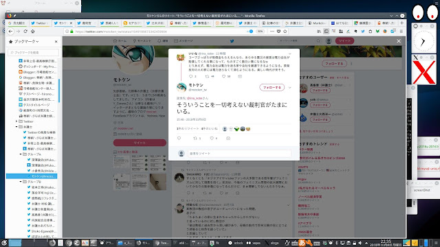The image size is (440, 247).
Task: Click the @ina_kobe reply mention link
Action: (195, 98)
